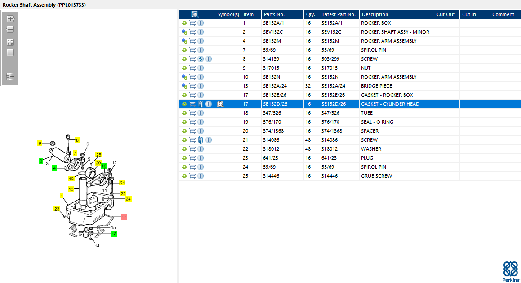Add TUBE 347/526 to cart
Image resolution: width=521 pixels, height=283 pixels.
192,113
